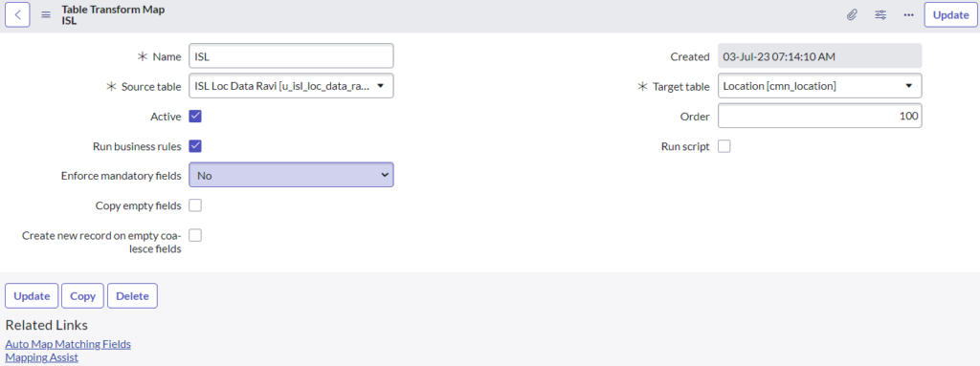Screen dimensions: 980x366
Task: Open Auto Map Matching Fields link
Action: click(x=68, y=344)
